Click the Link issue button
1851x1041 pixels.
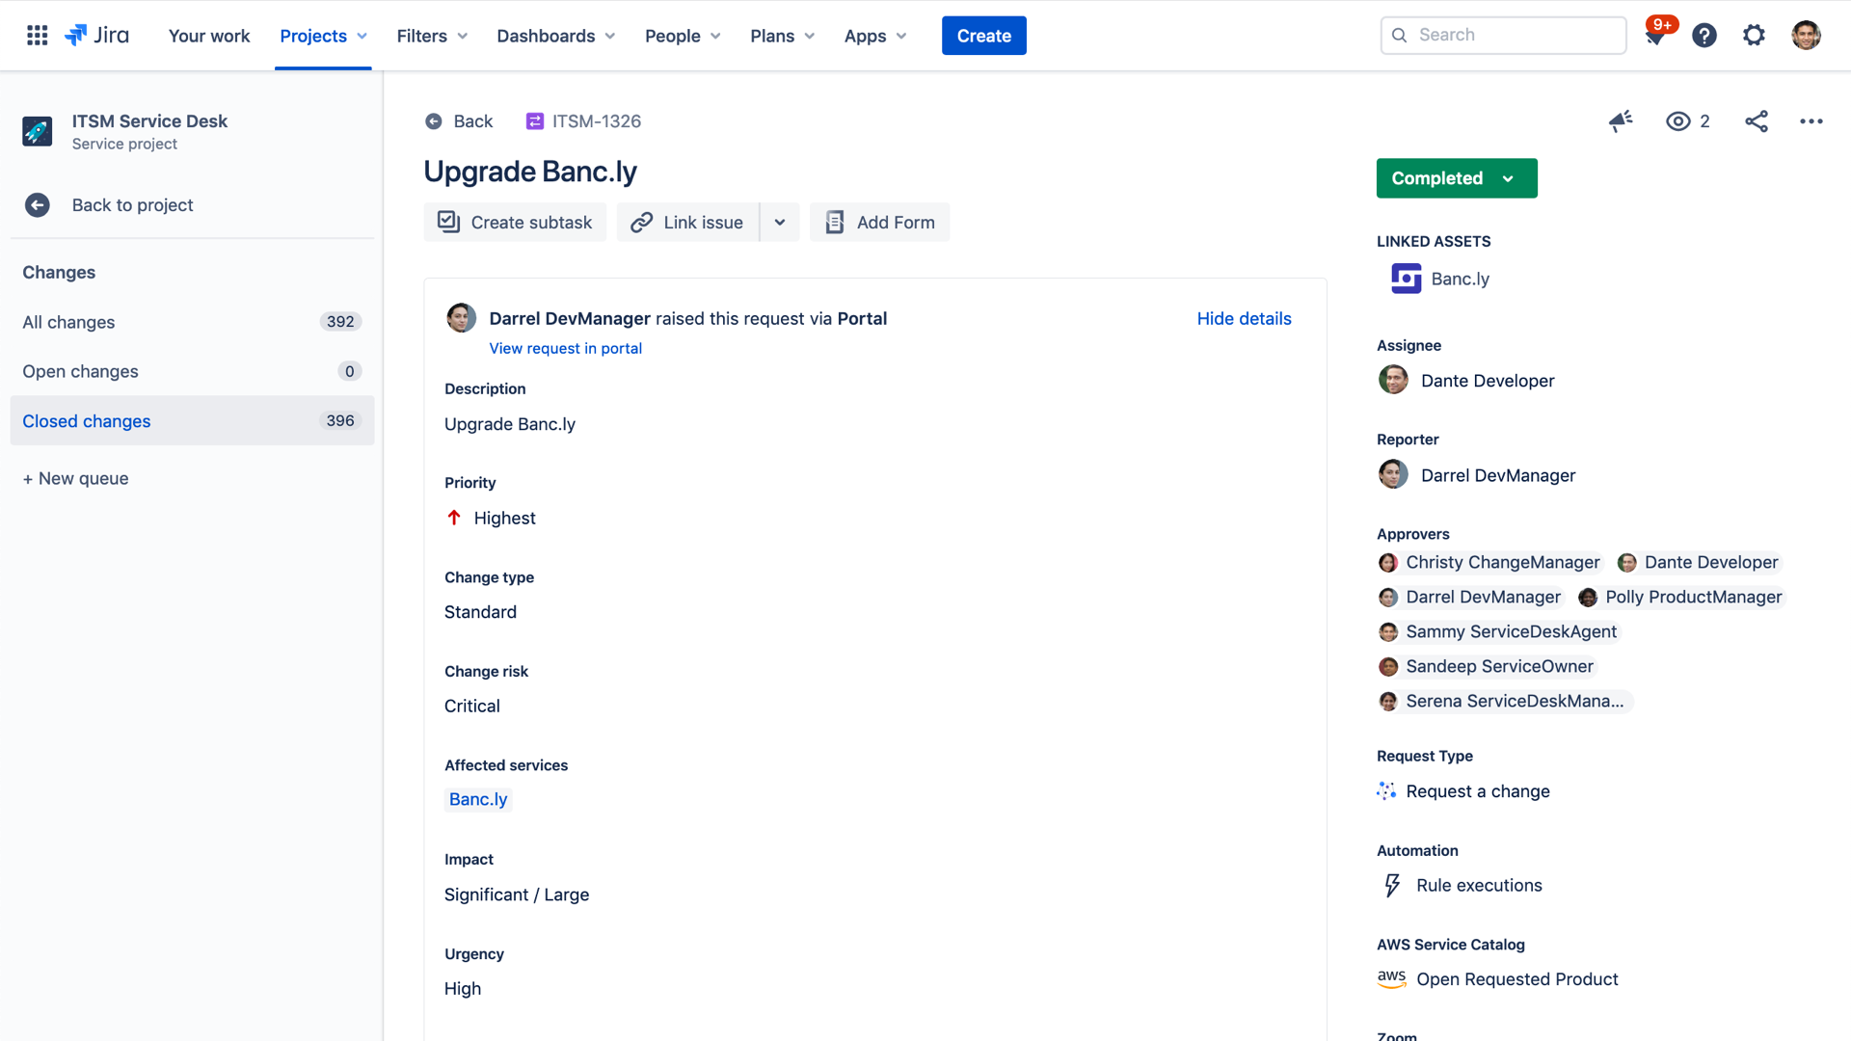point(687,223)
